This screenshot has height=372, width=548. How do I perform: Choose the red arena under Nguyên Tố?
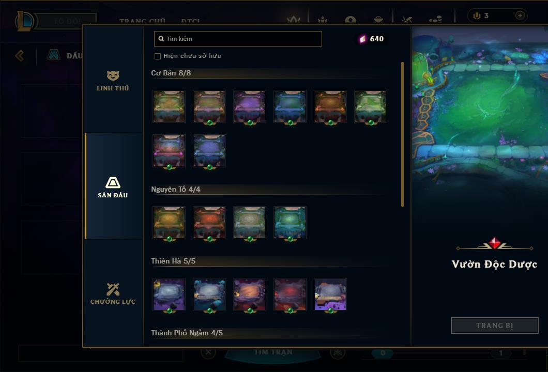[x=209, y=223]
